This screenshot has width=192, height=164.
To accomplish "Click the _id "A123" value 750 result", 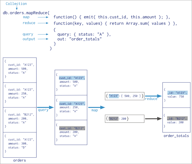I will tap(176, 95).
